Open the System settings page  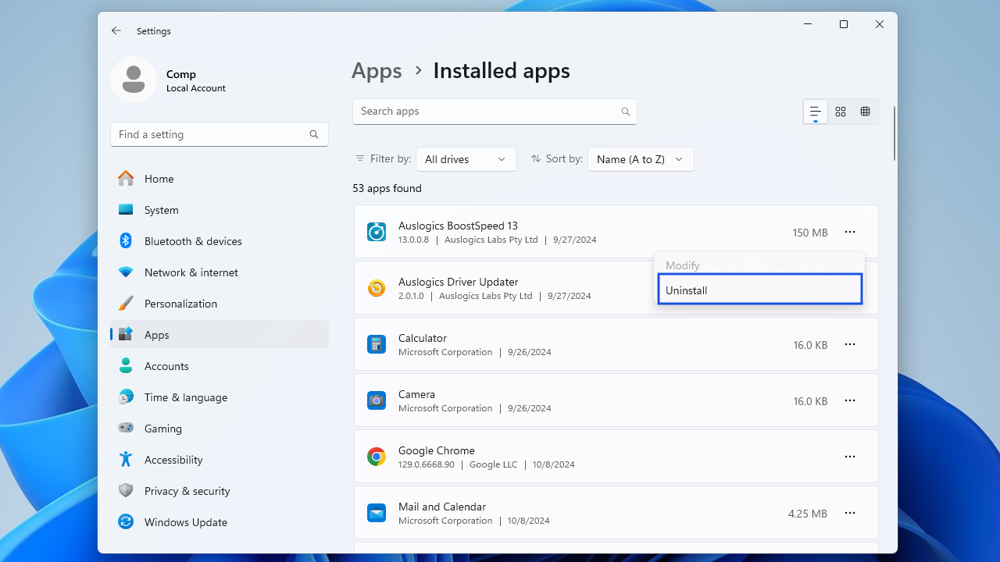click(220, 210)
